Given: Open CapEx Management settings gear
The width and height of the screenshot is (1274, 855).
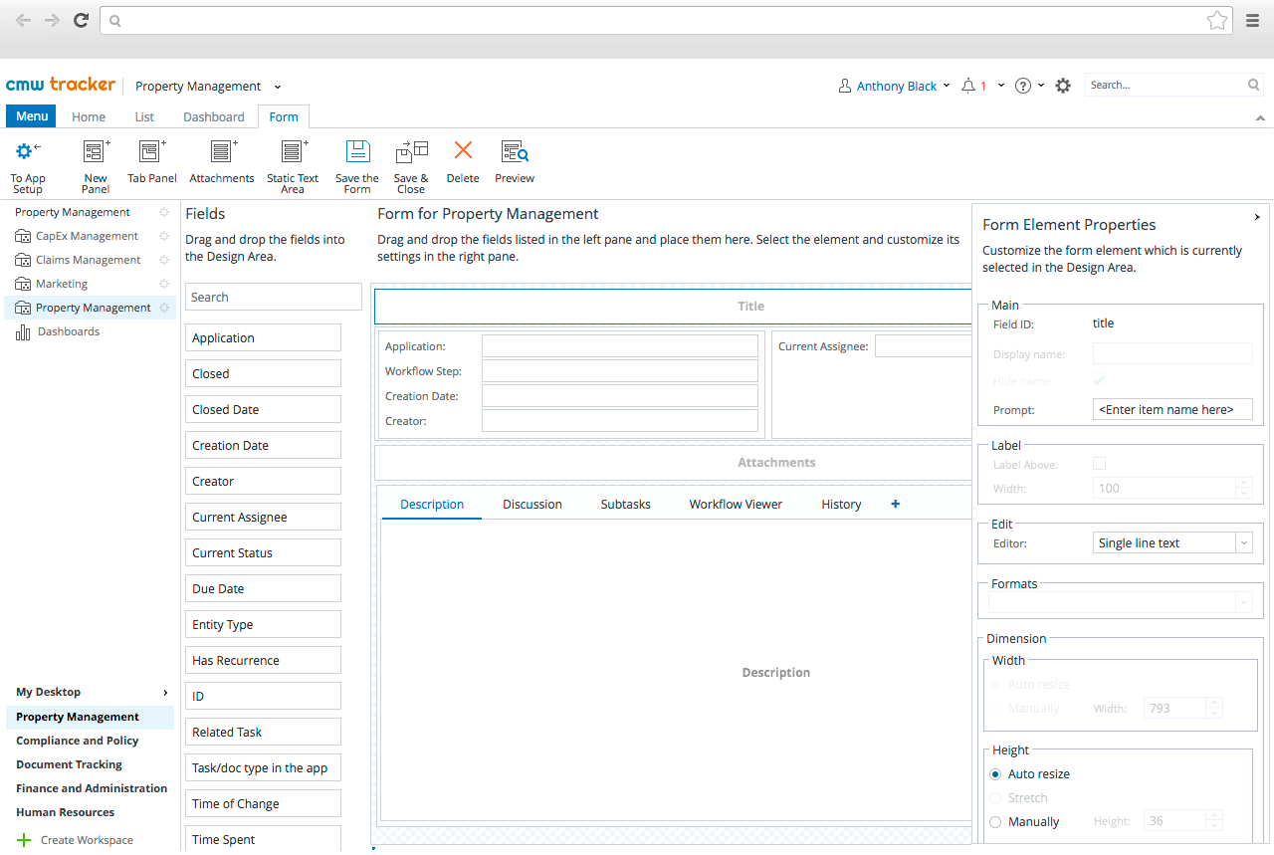Looking at the screenshot, I should (164, 236).
